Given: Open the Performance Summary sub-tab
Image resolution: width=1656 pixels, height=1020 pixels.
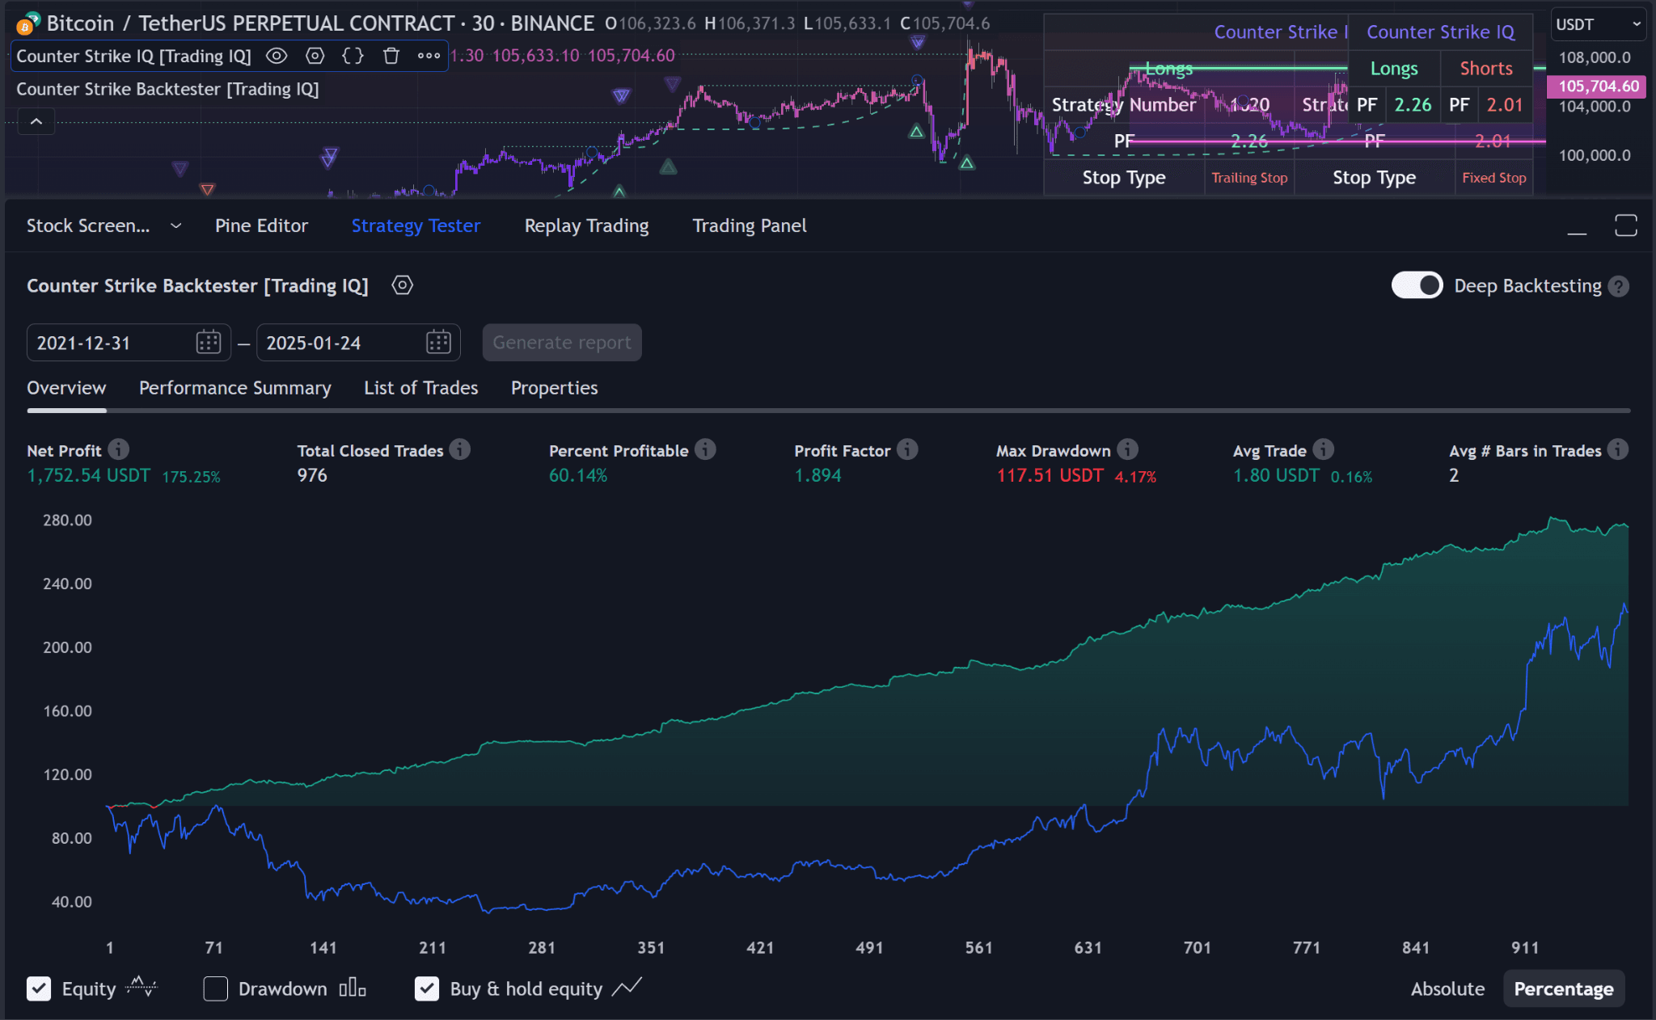Looking at the screenshot, I should (234, 388).
